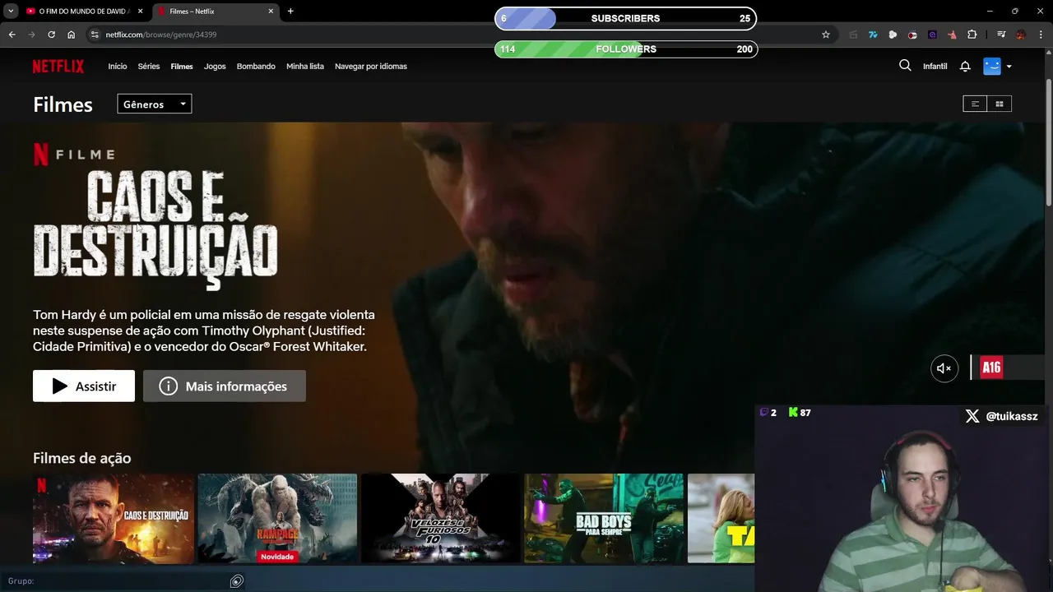
Task: Click the greyed cast extension icon
Action: click(853, 35)
